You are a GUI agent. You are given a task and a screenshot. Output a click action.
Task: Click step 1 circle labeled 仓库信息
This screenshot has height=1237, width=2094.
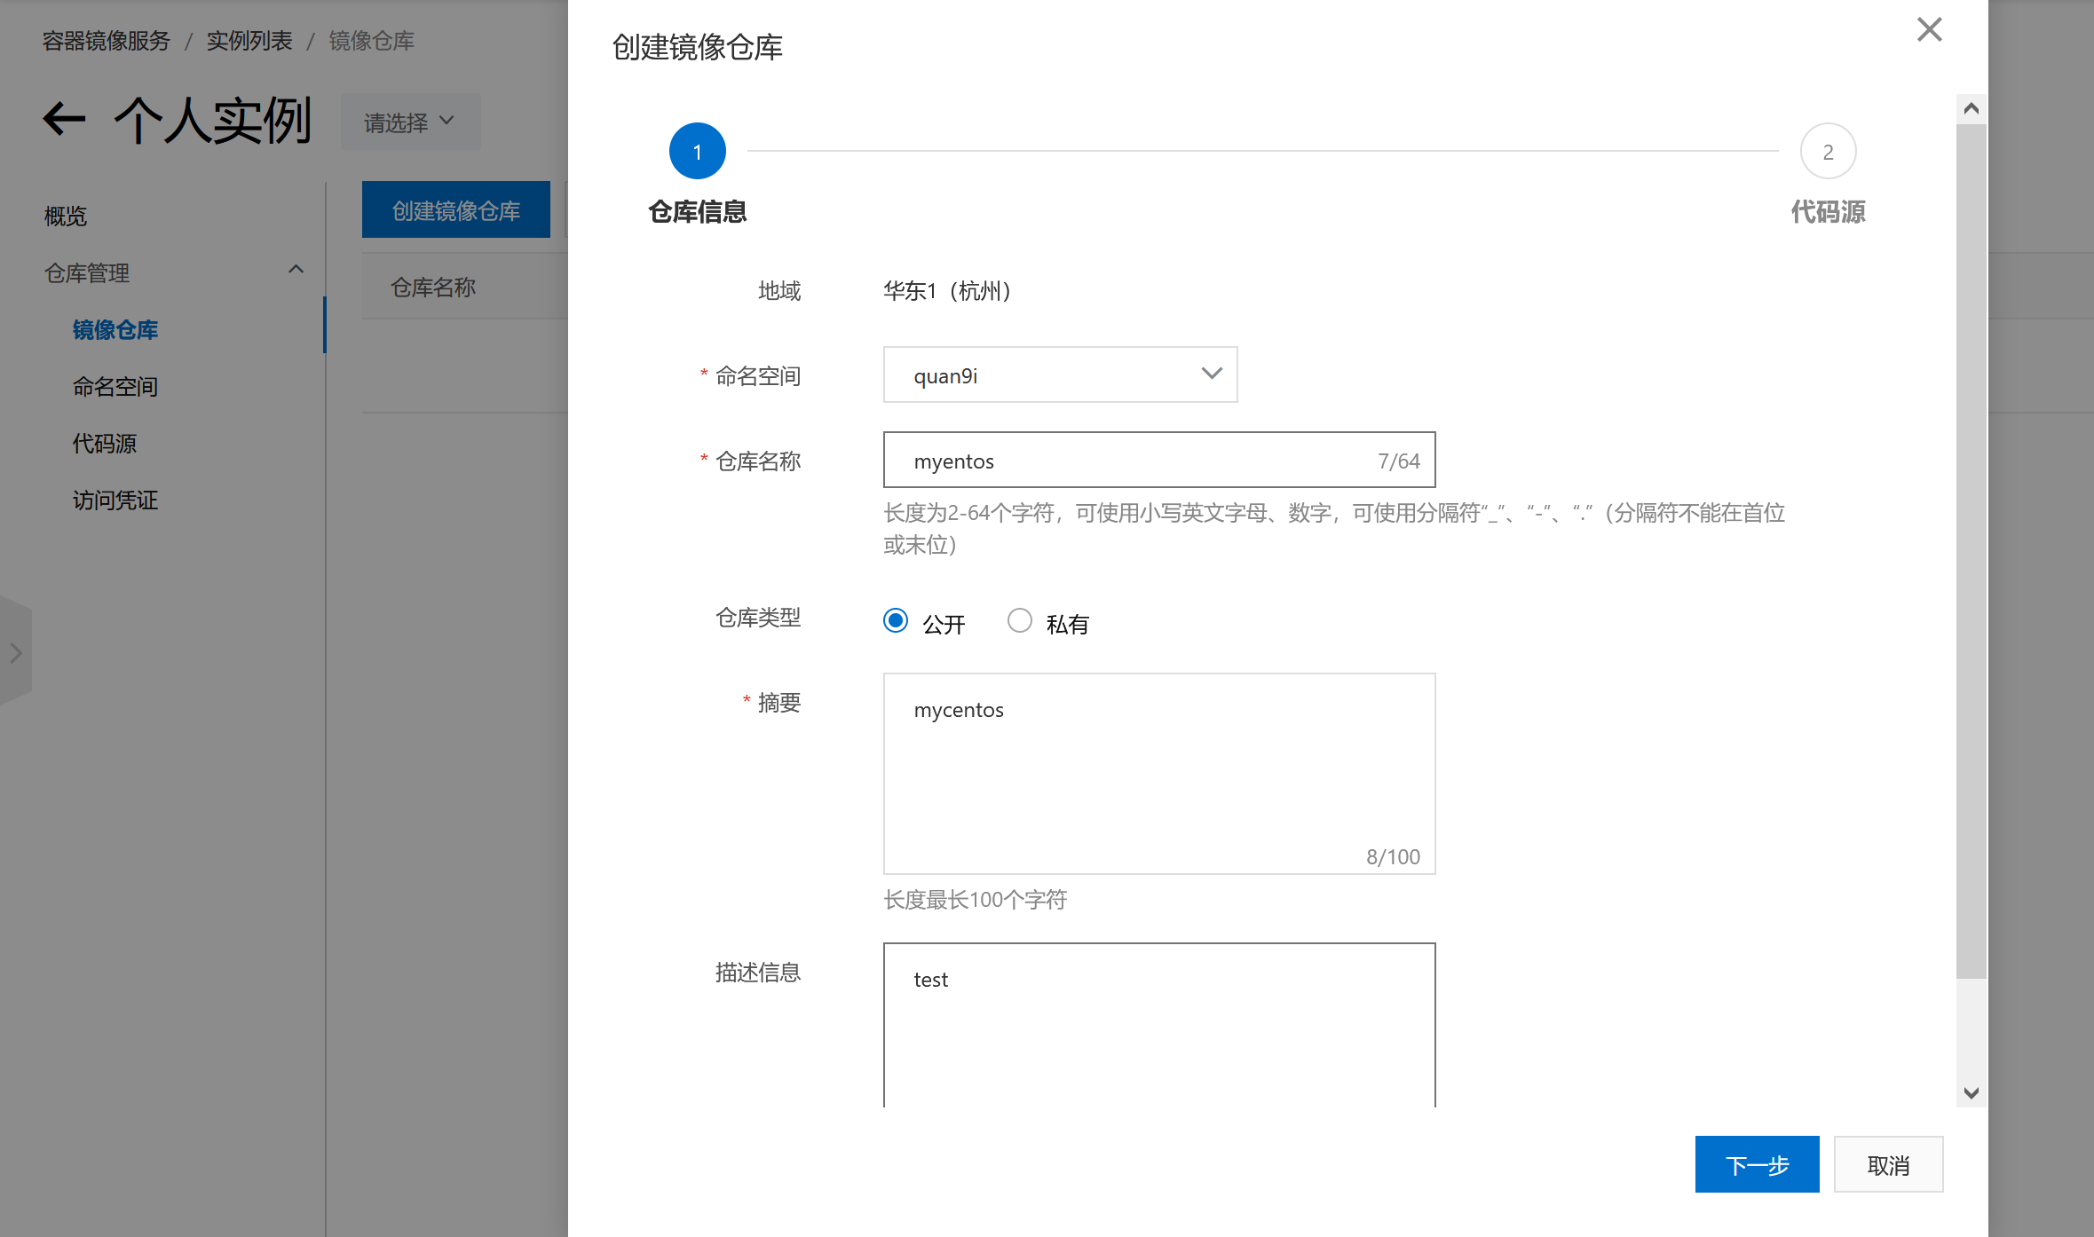(x=697, y=151)
